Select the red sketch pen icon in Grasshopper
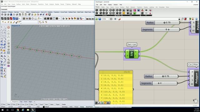 pyautogui.click(x=119, y=19)
